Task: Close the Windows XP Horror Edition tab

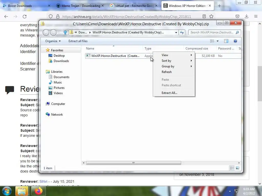Action: coord(210,6)
